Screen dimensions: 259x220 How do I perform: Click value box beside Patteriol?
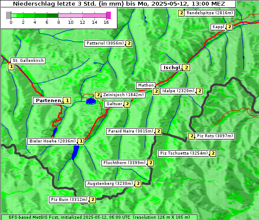point(129,44)
